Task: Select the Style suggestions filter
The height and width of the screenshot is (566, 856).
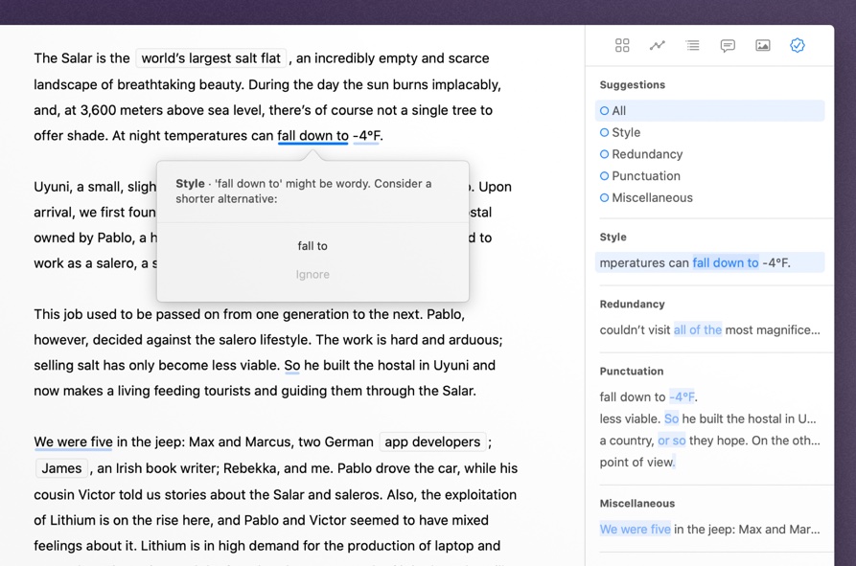Action: click(625, 132)
